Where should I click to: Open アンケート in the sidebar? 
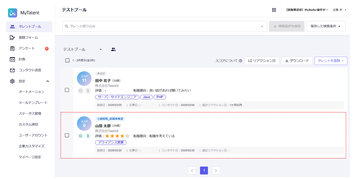pos(27,48)
